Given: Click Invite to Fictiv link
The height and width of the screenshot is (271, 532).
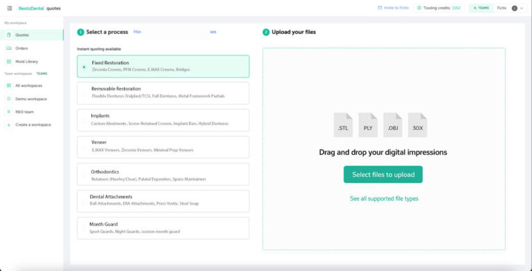Looking at the screenshot, I should coord(396,8).
